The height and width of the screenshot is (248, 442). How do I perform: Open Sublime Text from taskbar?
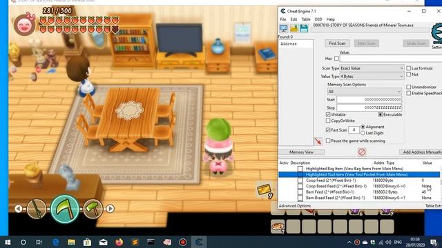pos(135,242)
